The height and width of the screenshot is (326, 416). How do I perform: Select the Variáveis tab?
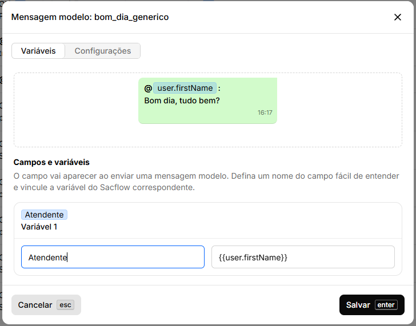point(38,51)
